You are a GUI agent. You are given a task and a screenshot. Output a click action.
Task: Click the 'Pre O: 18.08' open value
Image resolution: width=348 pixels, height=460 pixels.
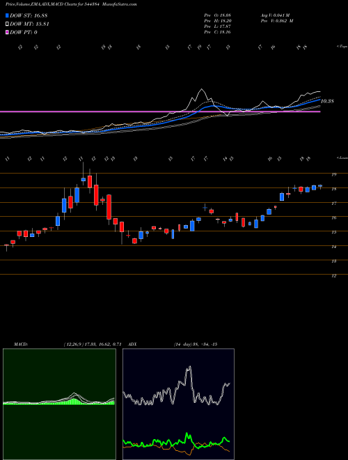(218, 15)
